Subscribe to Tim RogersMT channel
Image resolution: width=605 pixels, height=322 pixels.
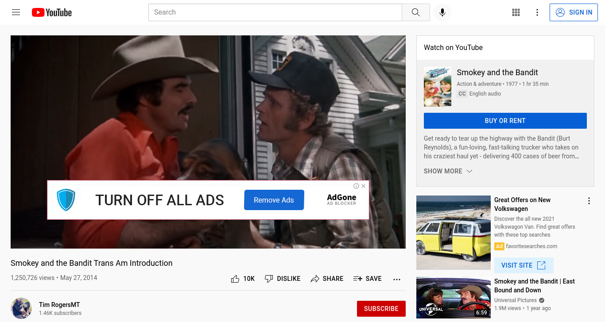tap(381, 309)
